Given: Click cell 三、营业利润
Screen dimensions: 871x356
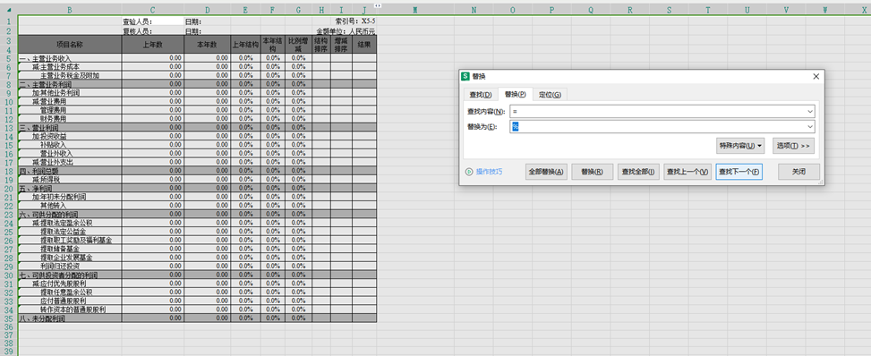Looking at the screenshot, I should pyautogui.click(x=70, y=128).
